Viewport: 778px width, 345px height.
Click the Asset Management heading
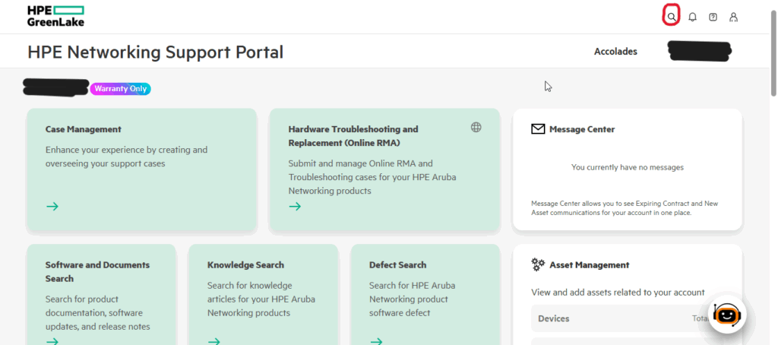click(x=590, y=265)
